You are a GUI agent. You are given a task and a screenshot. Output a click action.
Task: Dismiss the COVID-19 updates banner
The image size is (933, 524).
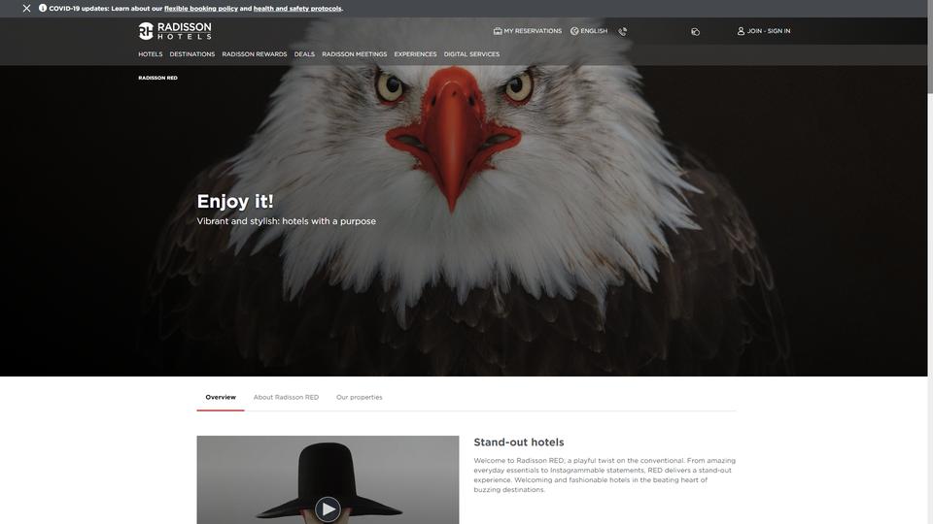pyautogui.click(x=27, y=9)
